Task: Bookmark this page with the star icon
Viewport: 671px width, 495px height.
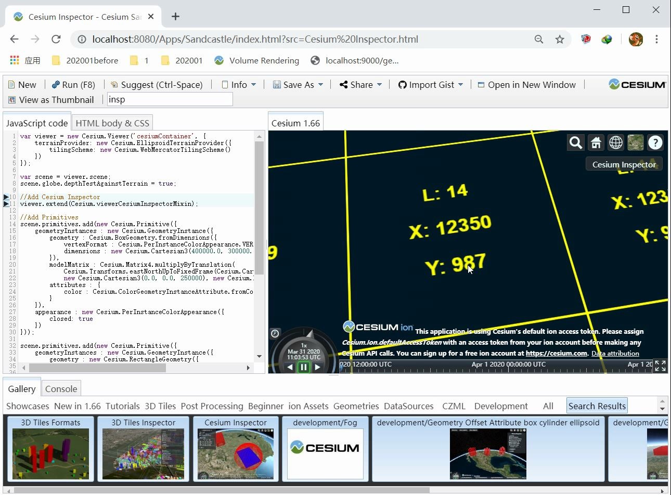Action: [560, 39]
